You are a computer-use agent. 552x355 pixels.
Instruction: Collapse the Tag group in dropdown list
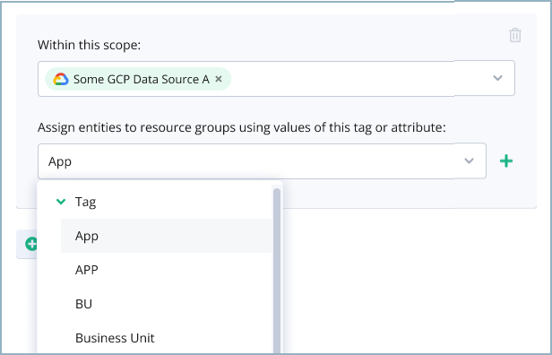point(61,202)
